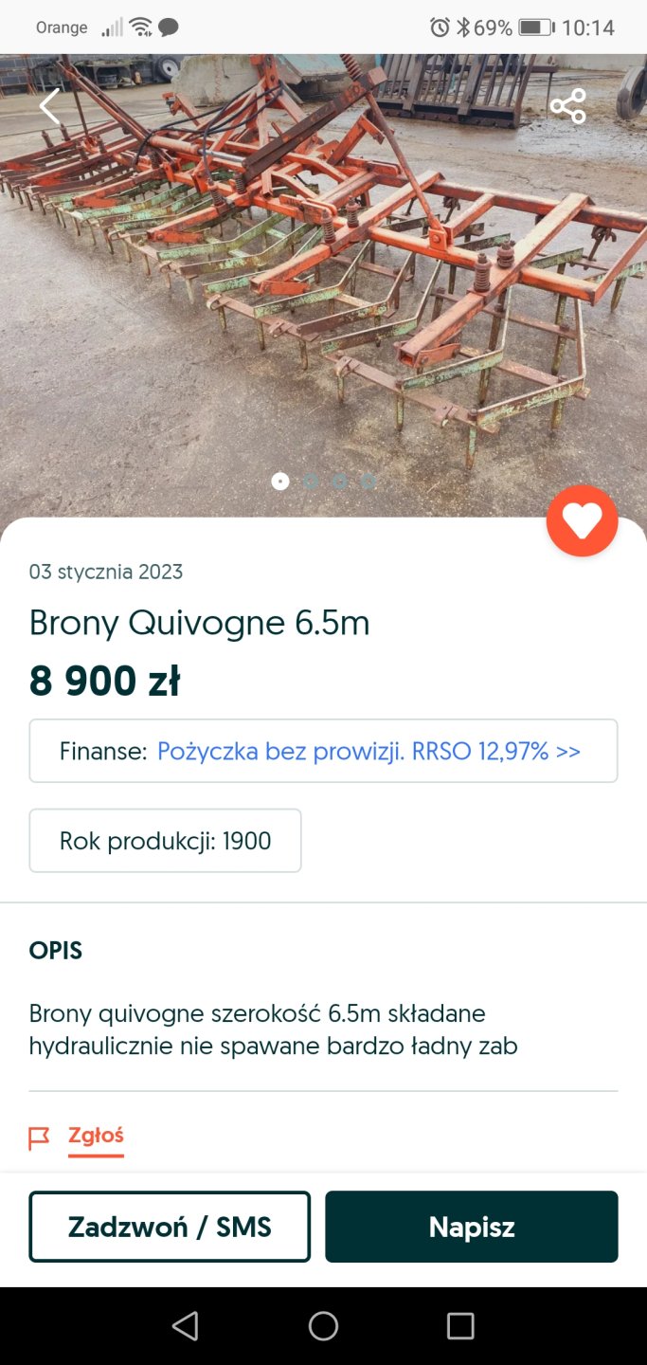The width and height of the screenshot is (647, 1365).
Task: Toggle the favorite heart button
Action: [x=582, y=520]
